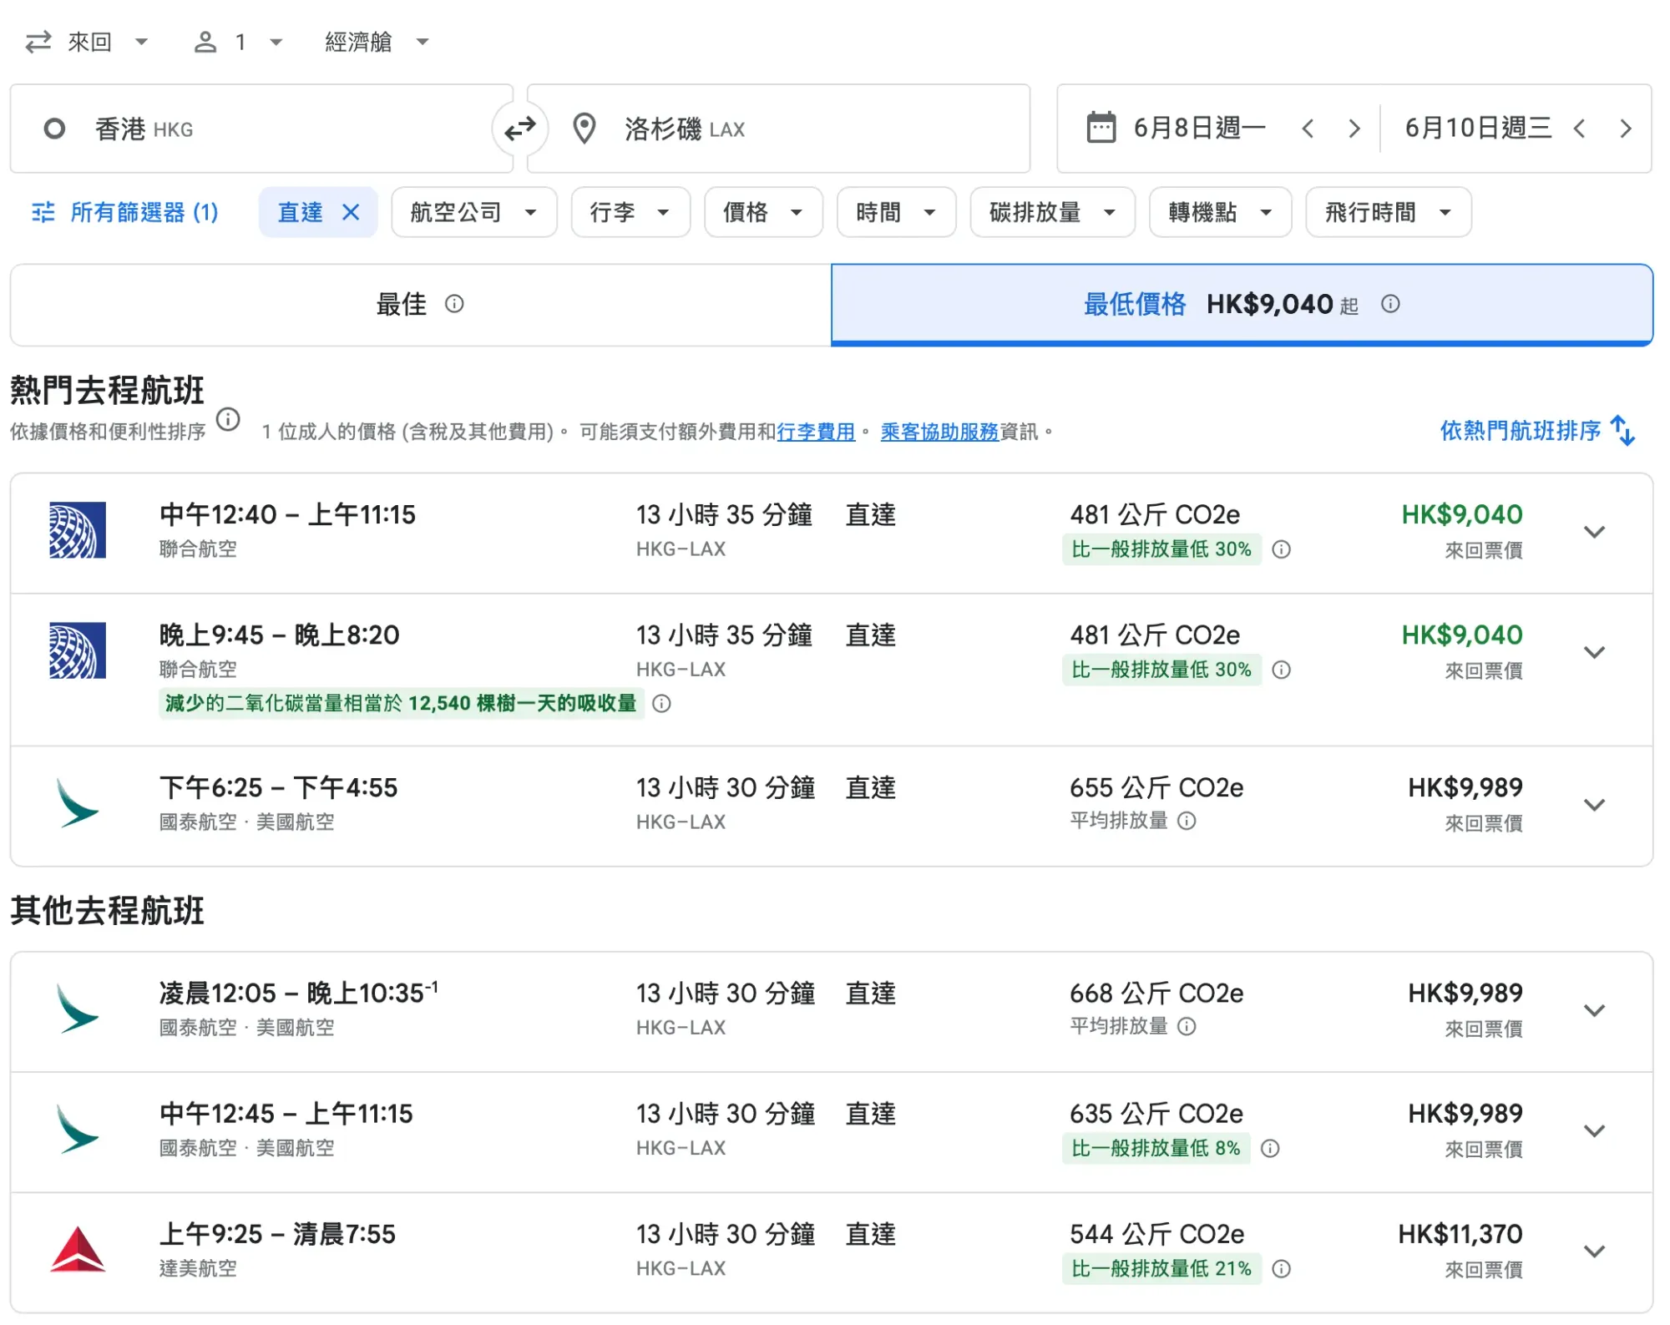The height and width of the screenshot is (1325, 1670).
Task: Go to previous departure date
Action: click(1308, 129)
